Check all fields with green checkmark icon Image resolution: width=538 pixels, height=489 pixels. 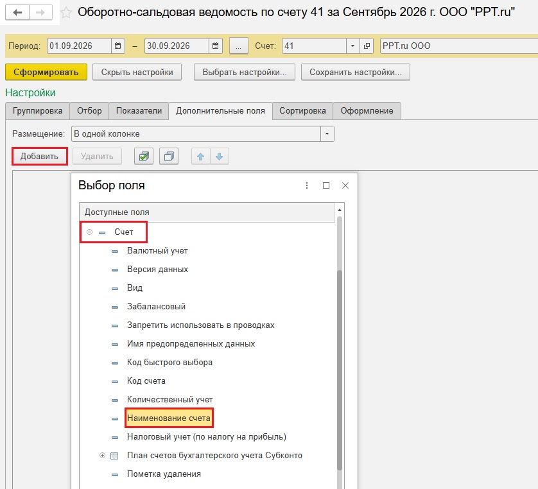click(144, 157)
